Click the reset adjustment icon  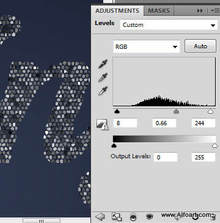click(195, 218)
